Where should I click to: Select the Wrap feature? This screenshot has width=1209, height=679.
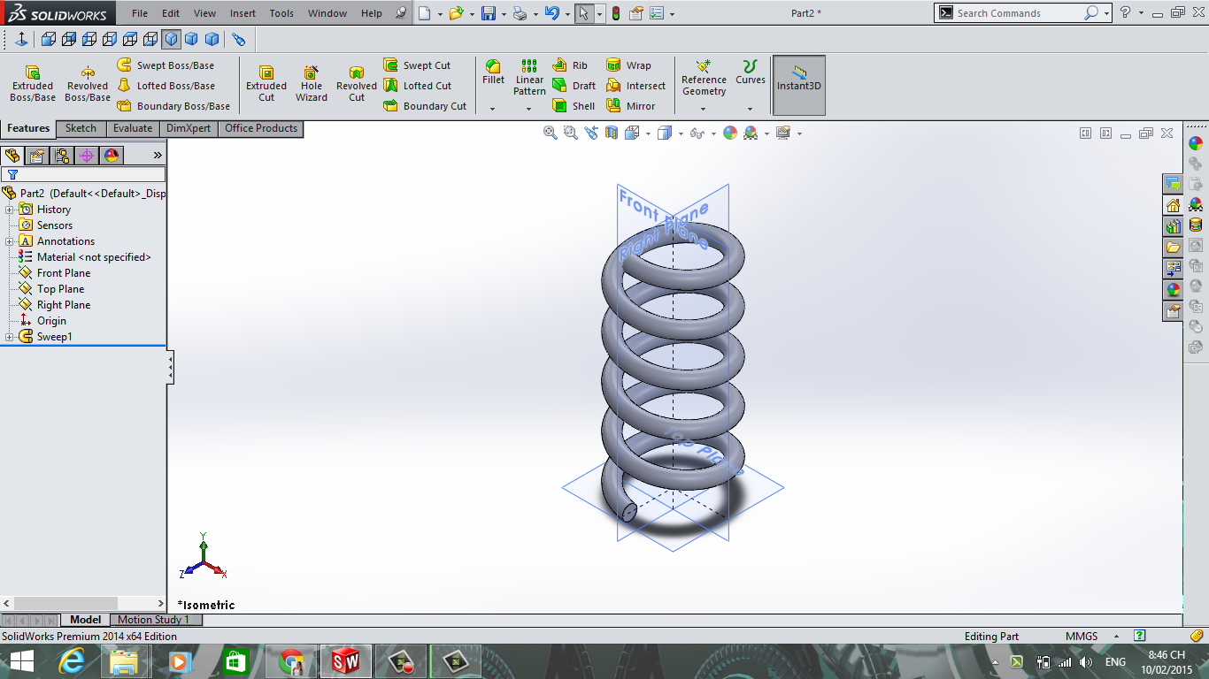coord(628,65)
